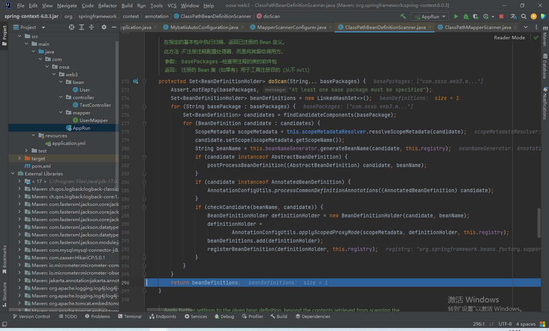Select TestController in project tree
The image size is (549, 331).
click(x=95, y=105)
